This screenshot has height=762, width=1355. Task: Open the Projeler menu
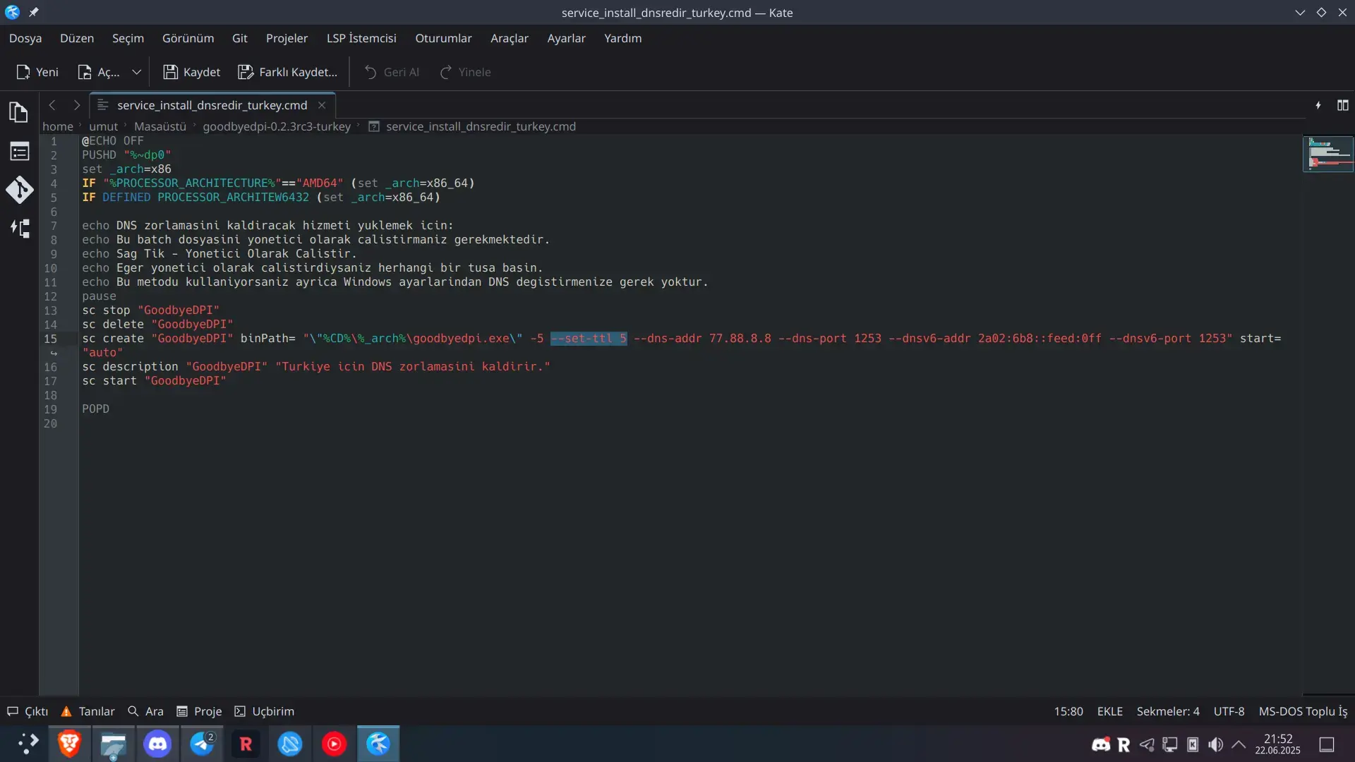pyautogui.click(x=287, y=38)
